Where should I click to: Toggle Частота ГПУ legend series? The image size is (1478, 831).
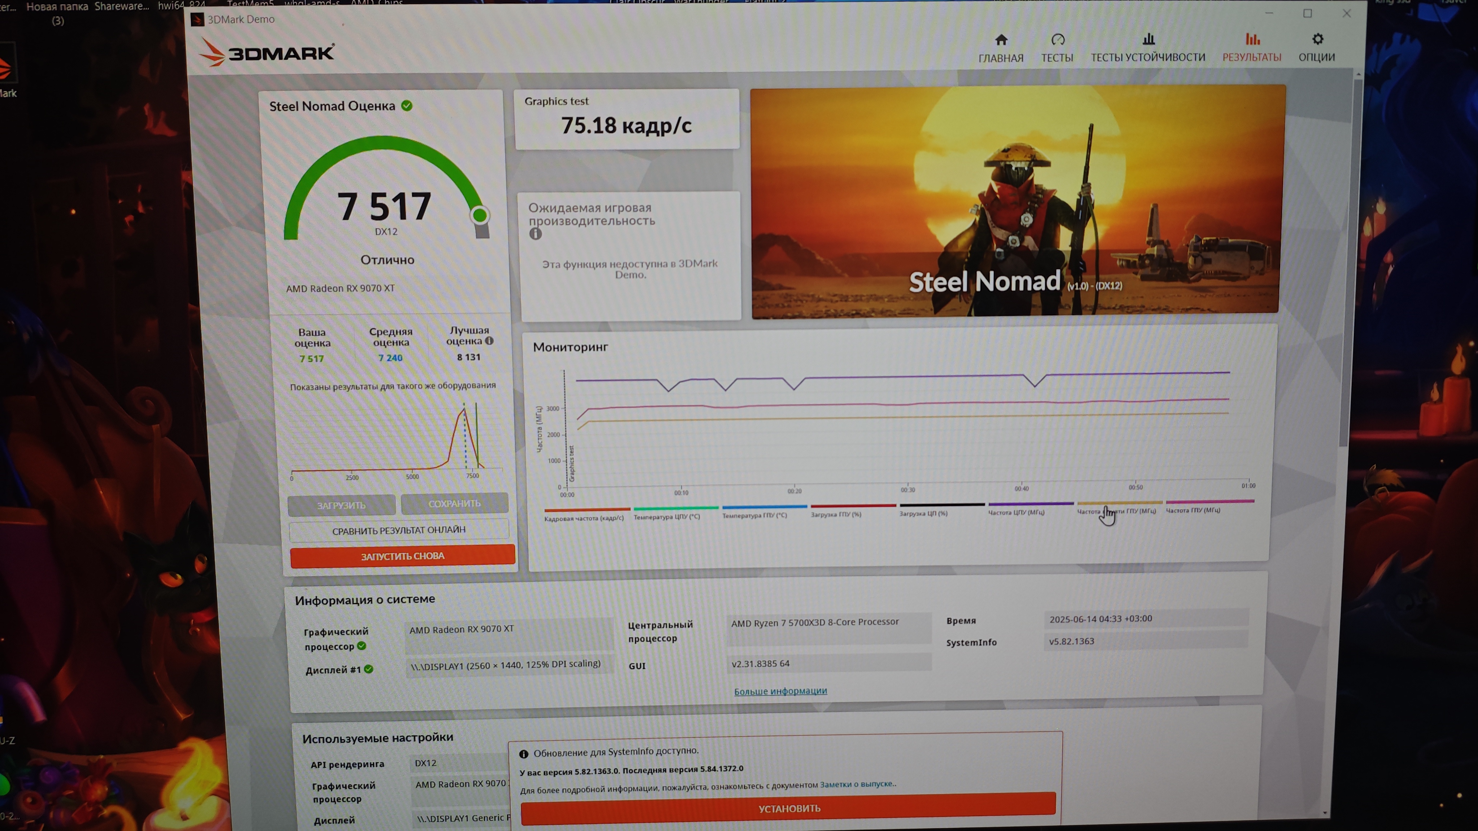[x=1193, y=510]
